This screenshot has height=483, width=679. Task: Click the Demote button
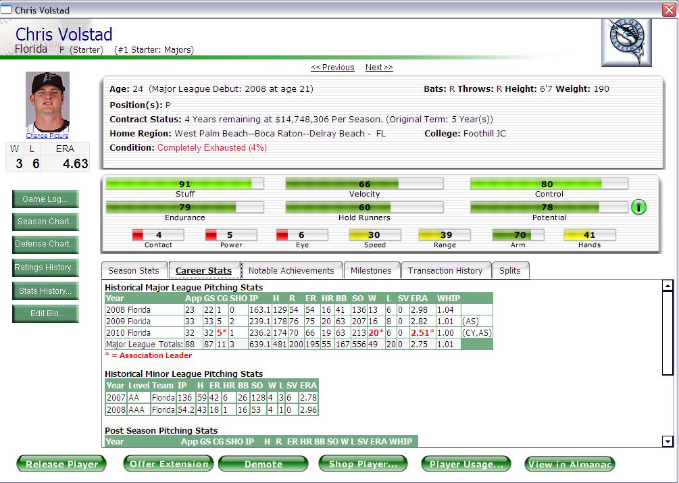pyautogui.click(x=263, y=464)
